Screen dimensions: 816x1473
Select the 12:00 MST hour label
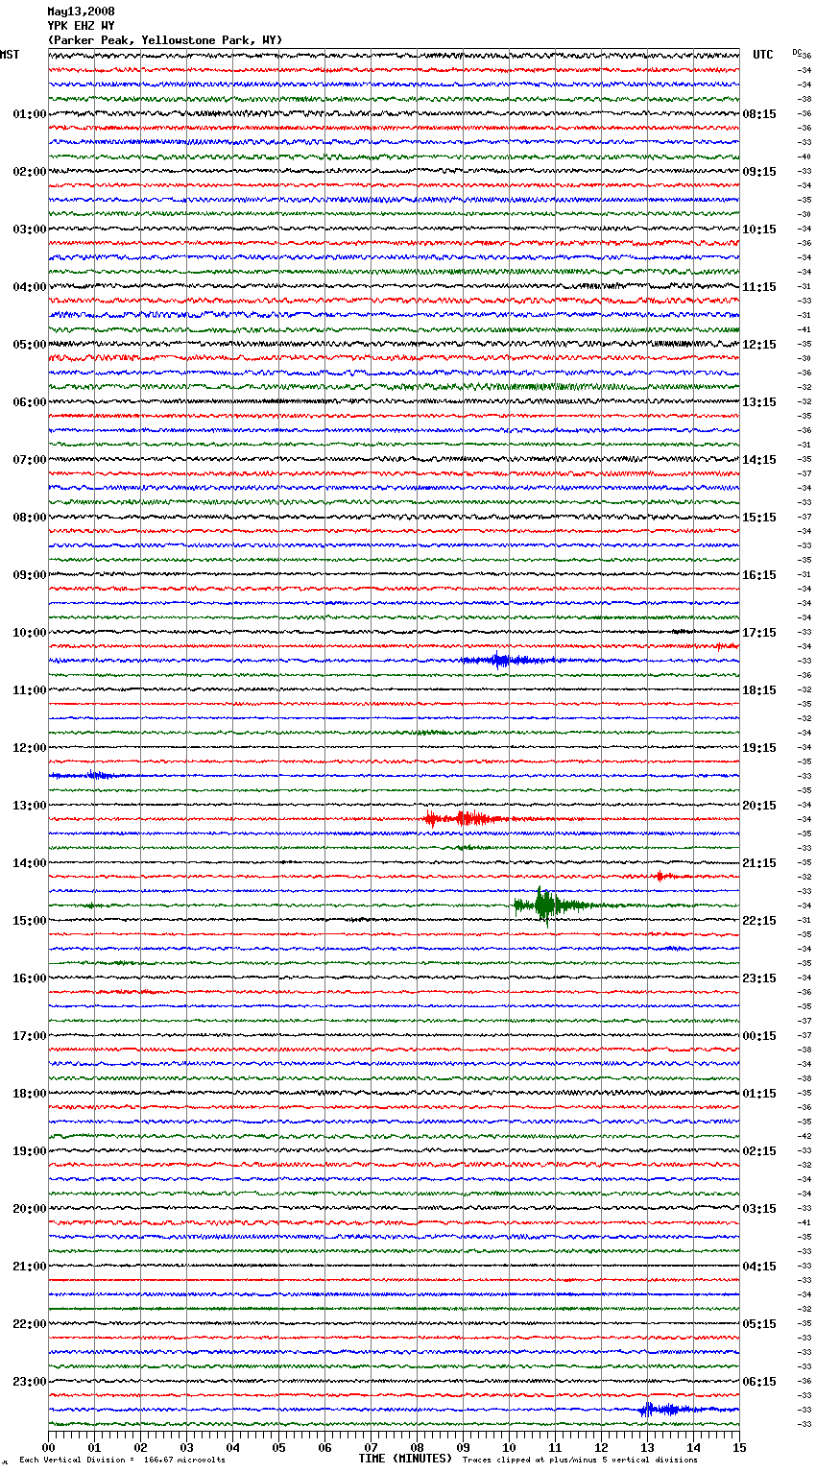click(30, 748)
